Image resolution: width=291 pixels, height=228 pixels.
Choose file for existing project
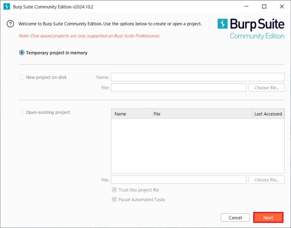tap(267, 180)
